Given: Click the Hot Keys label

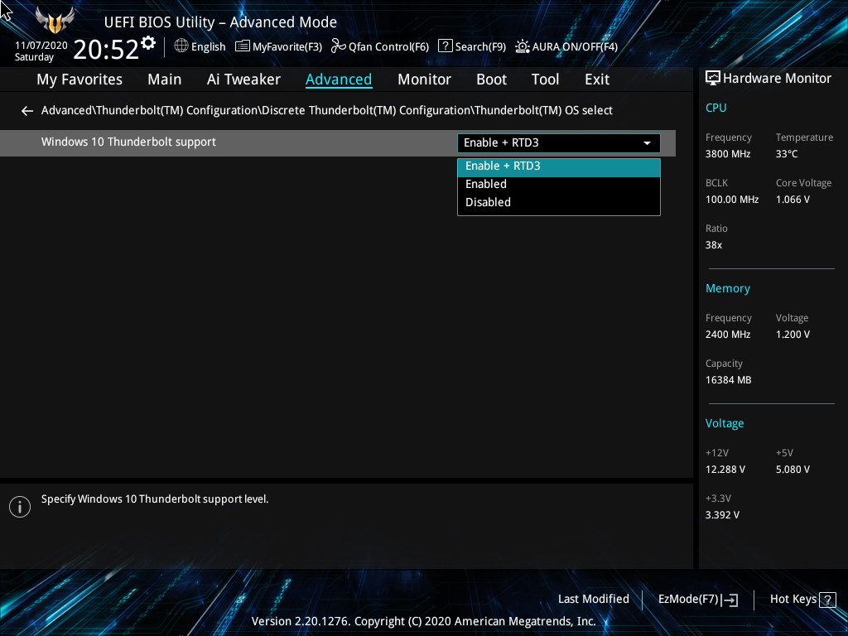Looking at the screenshot, I should pos(793,600).
